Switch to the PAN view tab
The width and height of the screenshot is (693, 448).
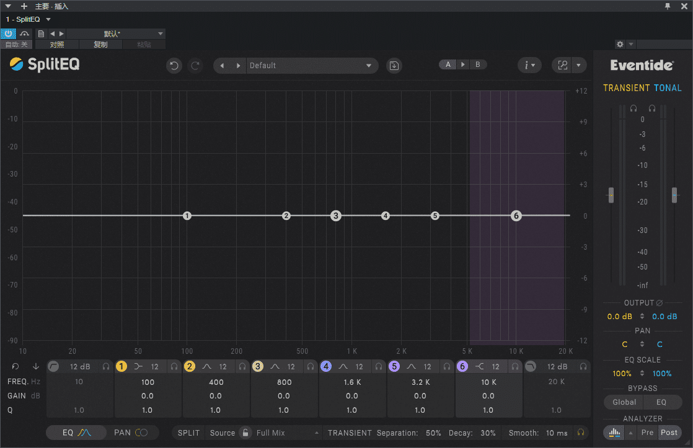(131, 433)
